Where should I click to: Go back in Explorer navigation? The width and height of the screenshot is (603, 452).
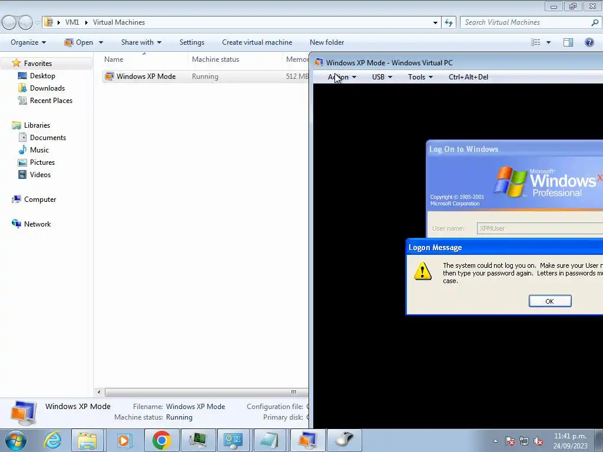[9, 23]
